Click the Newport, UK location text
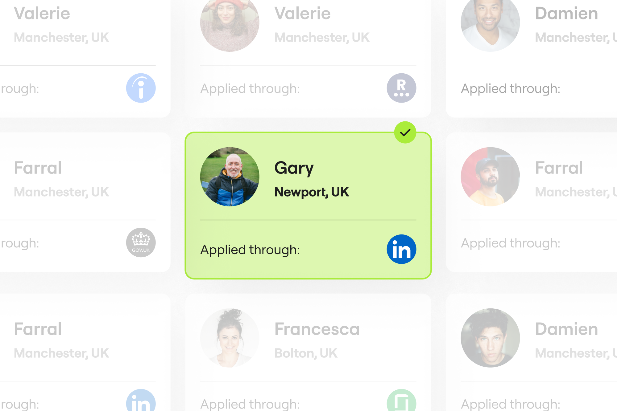 312,192
